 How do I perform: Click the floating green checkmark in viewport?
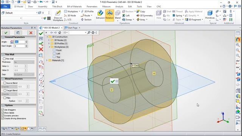tap(113, 81)
